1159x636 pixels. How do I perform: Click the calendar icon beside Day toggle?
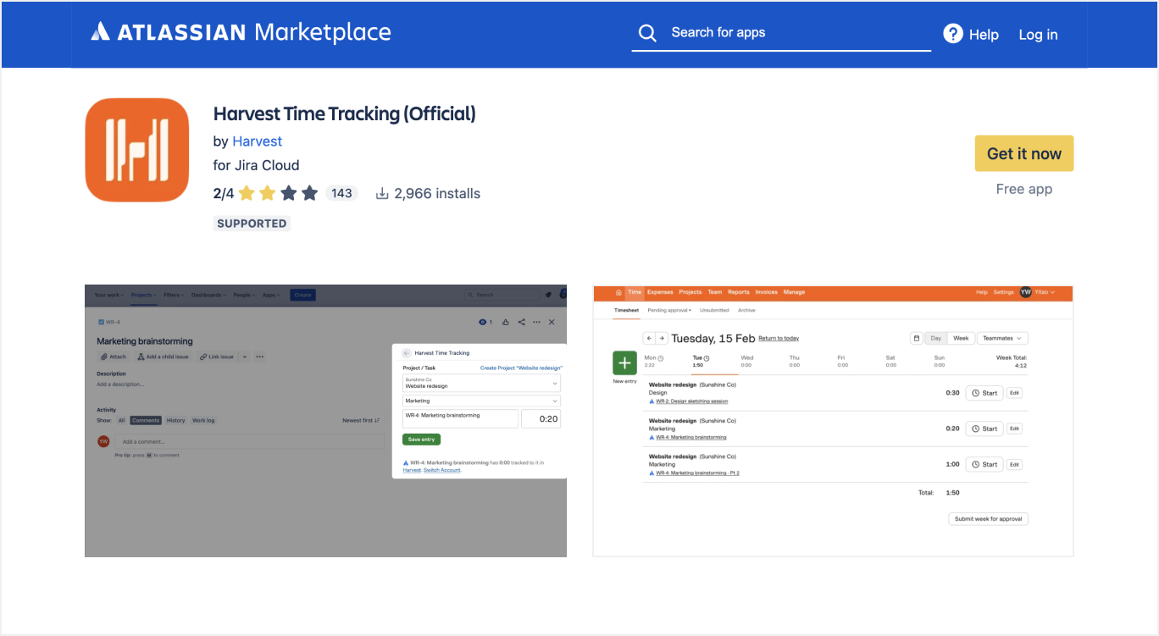[x=916, y=338]
